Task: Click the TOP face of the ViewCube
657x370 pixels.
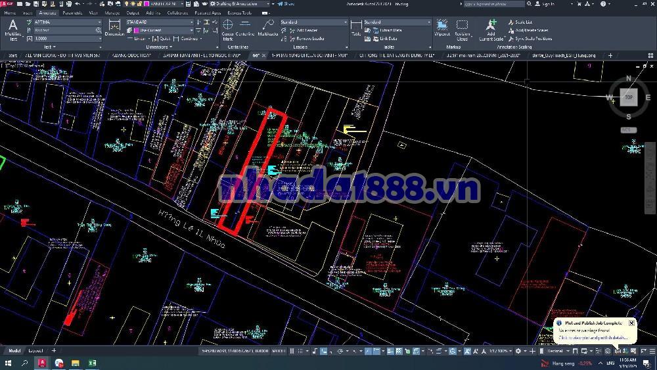Action: coord(629,97)
